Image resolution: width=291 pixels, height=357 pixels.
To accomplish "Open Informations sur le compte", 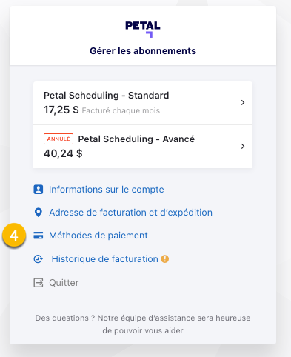I will 107,190.
